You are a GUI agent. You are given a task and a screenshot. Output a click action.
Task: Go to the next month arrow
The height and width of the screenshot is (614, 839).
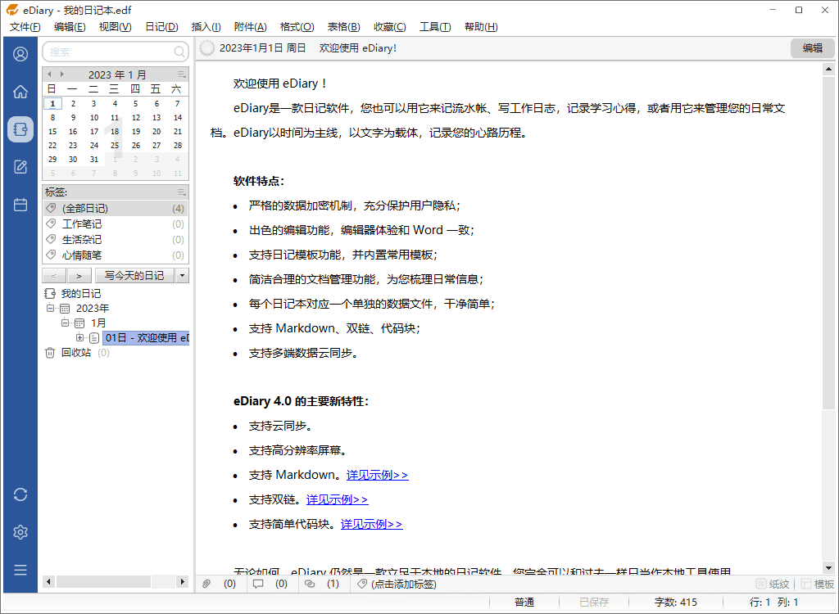62,74
